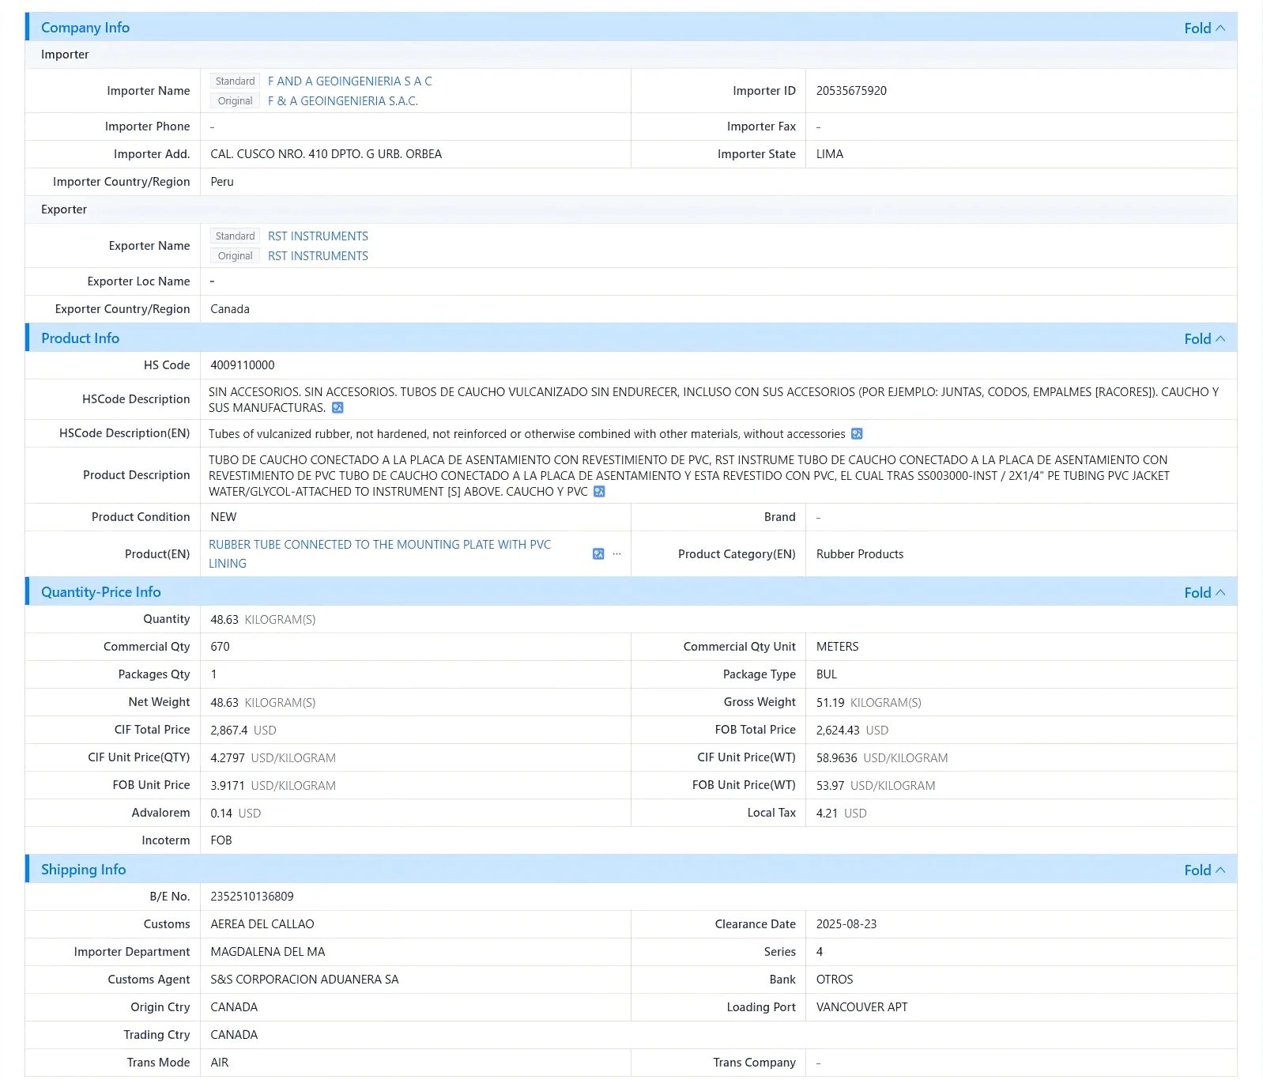The width and height of the screenshot is (1263, 1080).
Task: Open standard importer F AND A GEOINGENIERIA S A C
Action: pyautogui.click(x=349, y=81)
